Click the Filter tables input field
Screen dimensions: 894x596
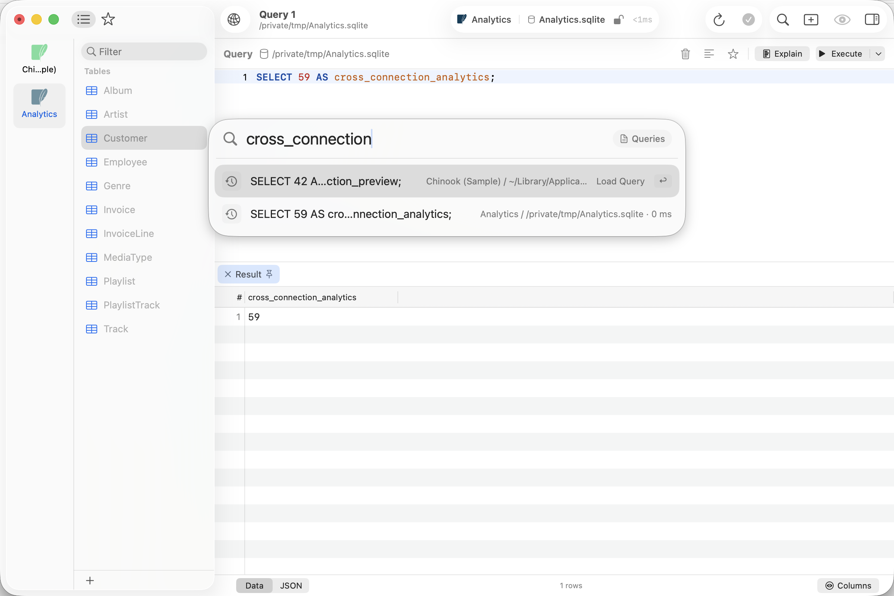pos(144,52)
